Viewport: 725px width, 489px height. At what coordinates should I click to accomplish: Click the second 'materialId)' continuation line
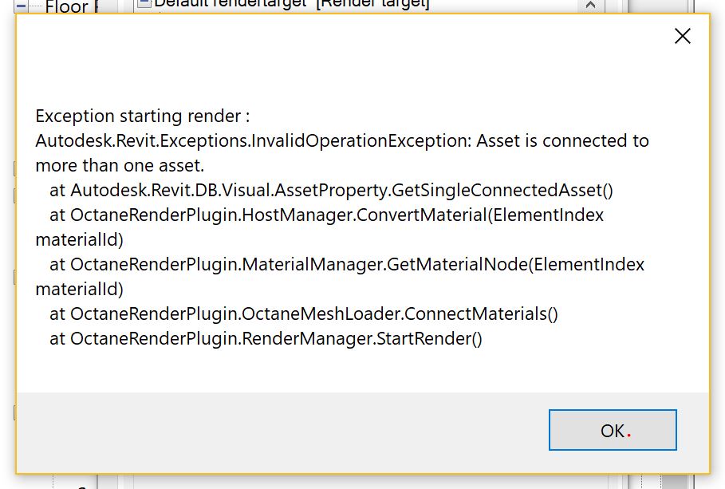79,289
